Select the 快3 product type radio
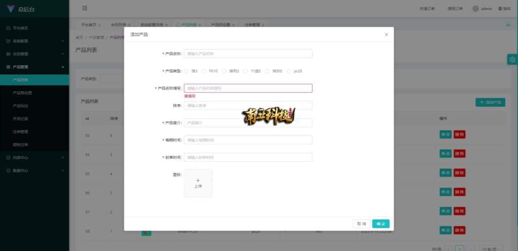This screenshot has height=251, width=518. tap(187, 71)
